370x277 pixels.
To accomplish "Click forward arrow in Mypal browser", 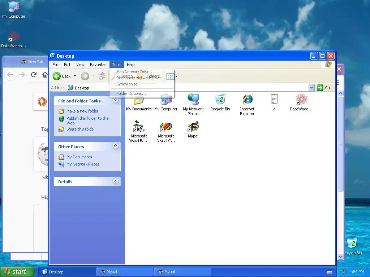I will 22,75.
